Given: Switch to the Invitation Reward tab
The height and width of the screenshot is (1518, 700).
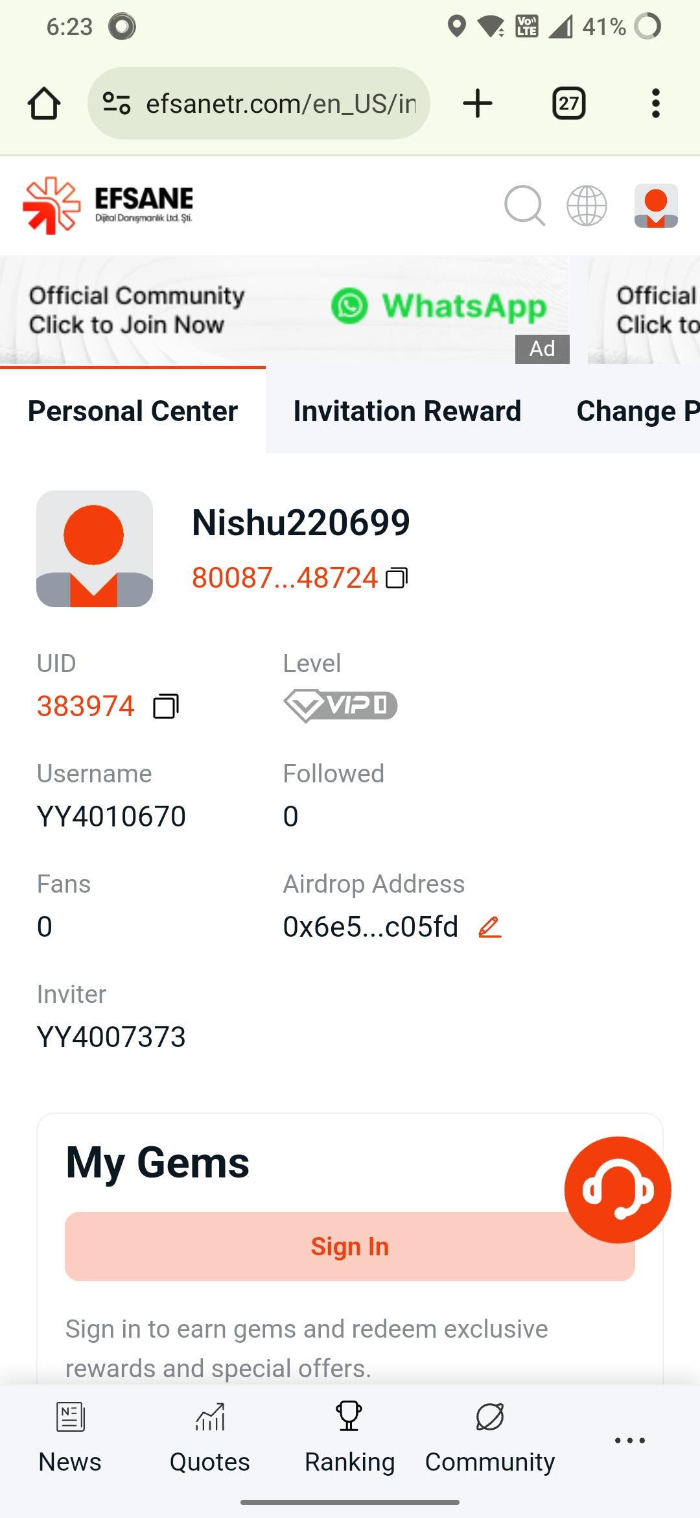Looking at the screenshot, I should click(x=407, y=411).
